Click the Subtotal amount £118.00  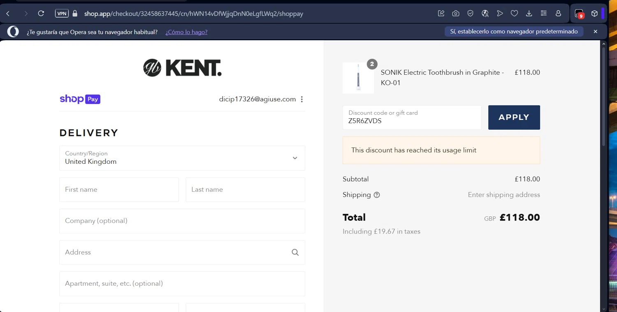(527, 179)
